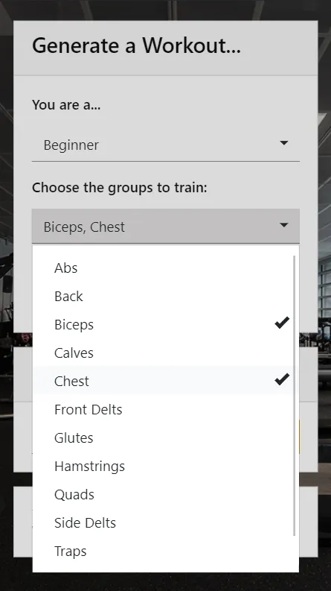The image size is (331, 591).
Task: Check the Abs option
Action: click(163, 268)
